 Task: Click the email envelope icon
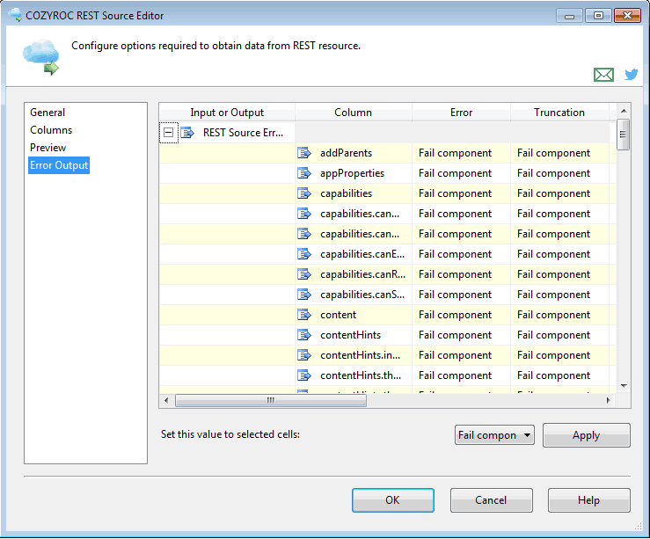(x=603, y=75)
